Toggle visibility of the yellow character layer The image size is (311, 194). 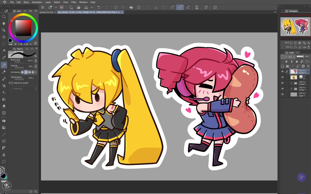pos(282,77)
